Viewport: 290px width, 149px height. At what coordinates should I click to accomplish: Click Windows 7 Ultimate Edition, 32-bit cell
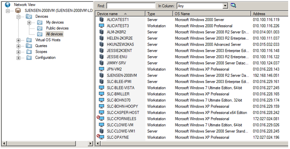(209, 100)
